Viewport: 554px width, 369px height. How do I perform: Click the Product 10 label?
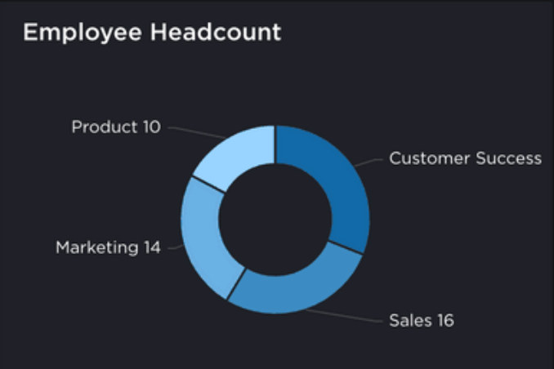pyautogui.click(x=115, y=127)
